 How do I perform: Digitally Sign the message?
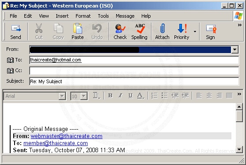210,31
